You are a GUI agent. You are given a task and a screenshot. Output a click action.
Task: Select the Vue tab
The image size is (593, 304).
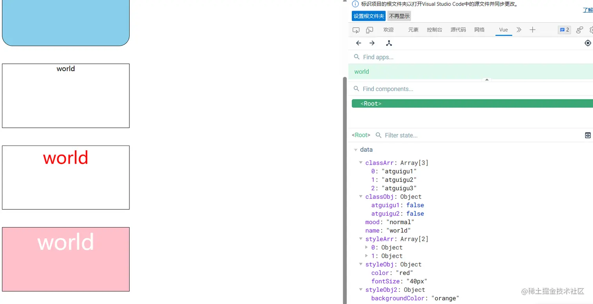point(504,30)
